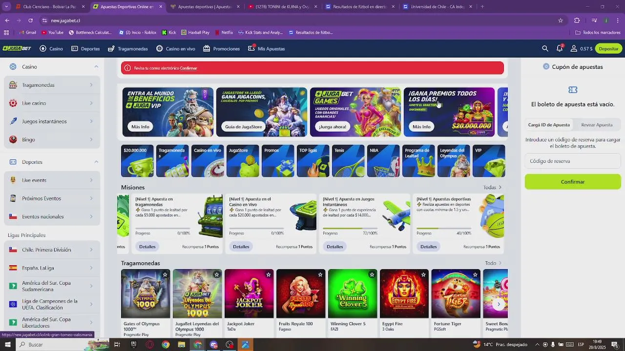
Task: Open notifications bell icon
Action: coord(560,49)
